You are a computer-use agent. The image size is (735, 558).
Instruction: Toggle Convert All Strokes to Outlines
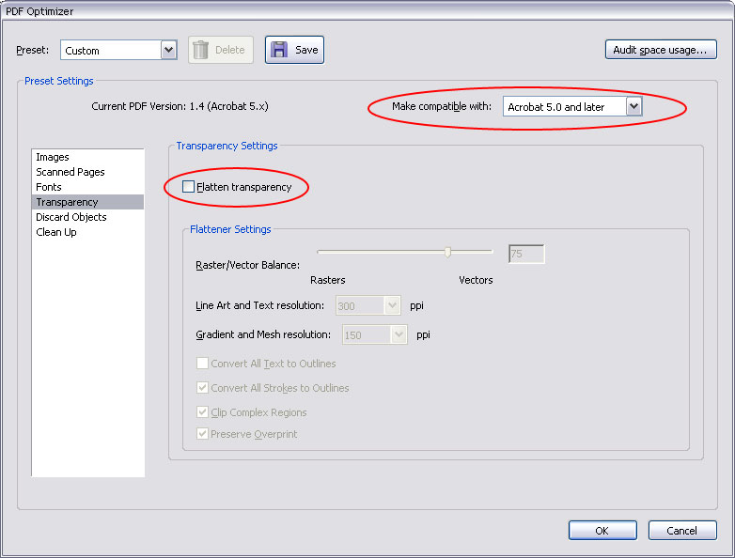[202, 387]
